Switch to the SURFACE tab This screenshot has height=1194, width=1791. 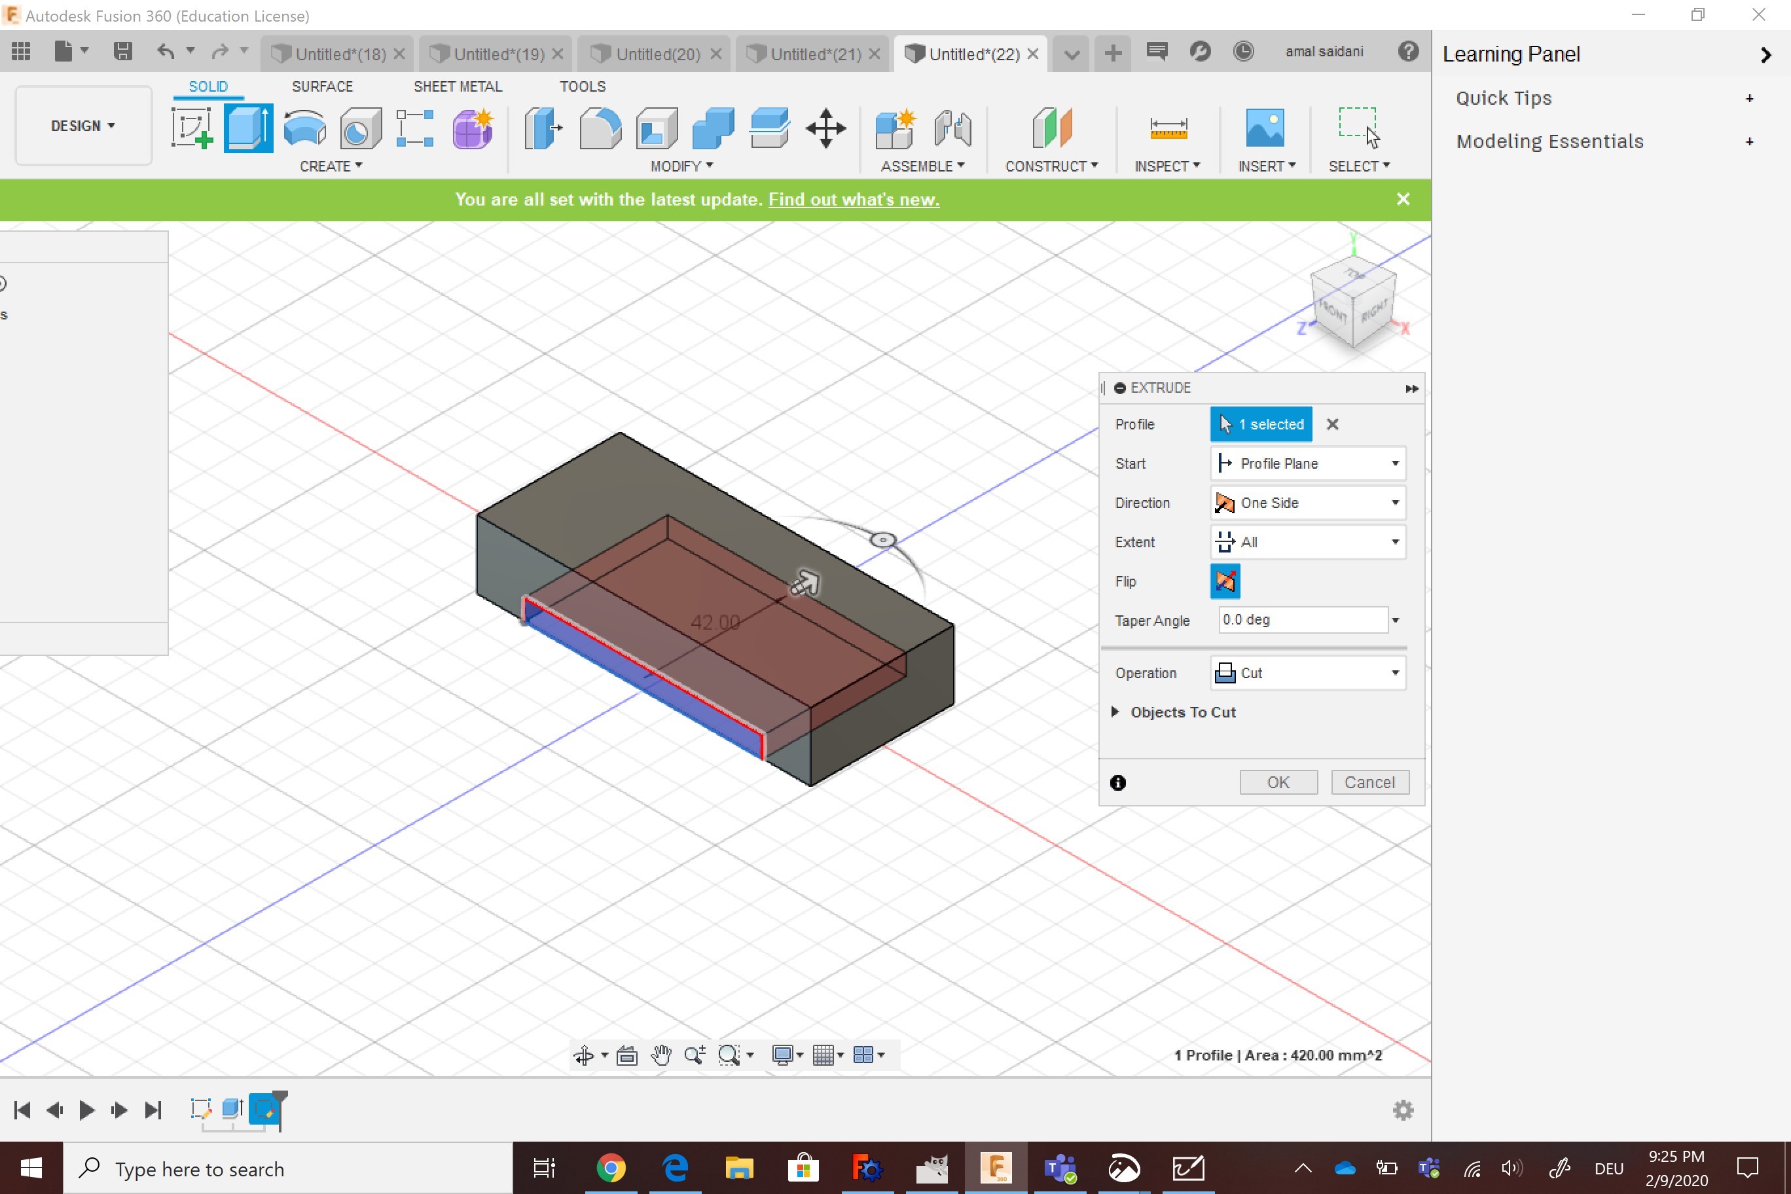coord(322,87)
